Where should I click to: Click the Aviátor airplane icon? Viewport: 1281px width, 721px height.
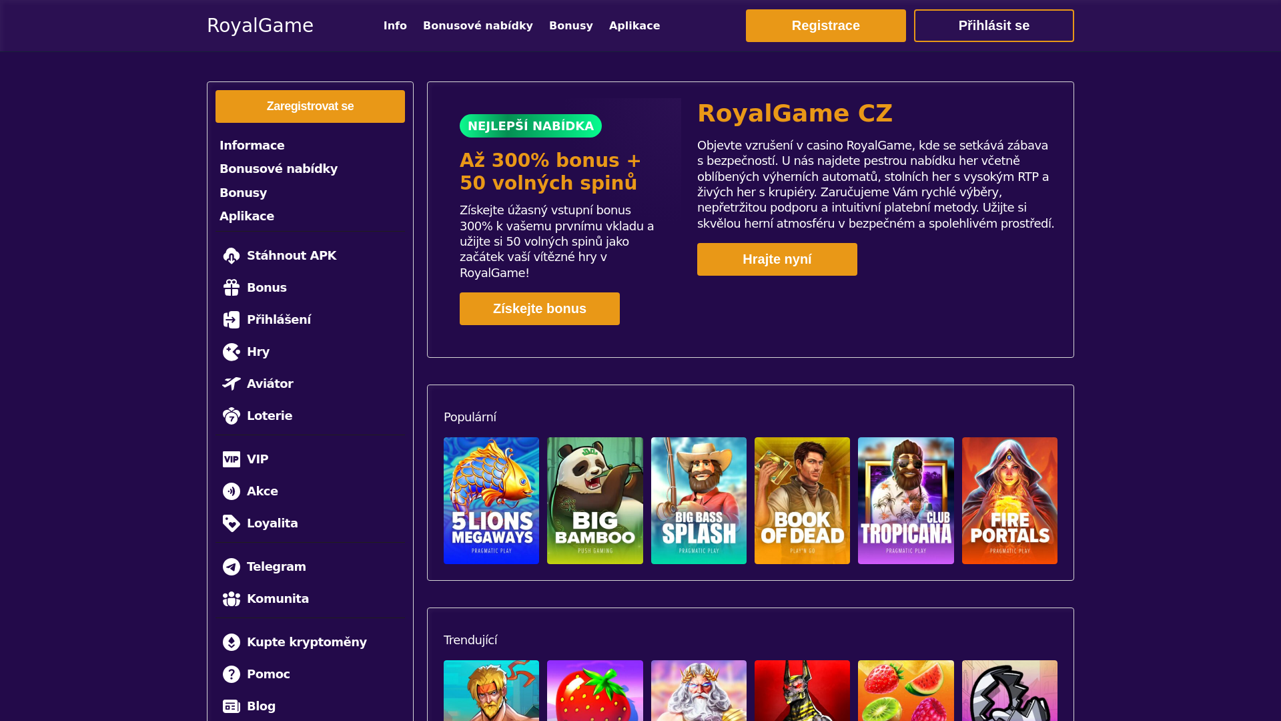click(232, 384)
